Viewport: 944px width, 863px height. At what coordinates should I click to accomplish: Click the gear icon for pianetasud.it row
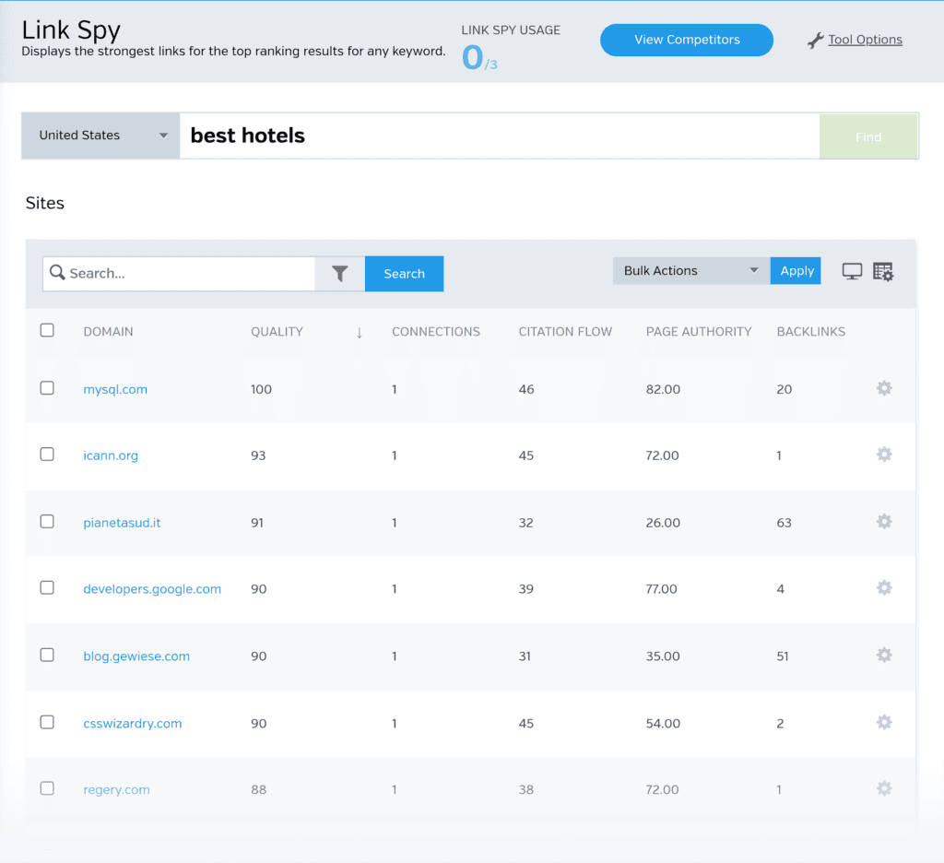point(884,522)
